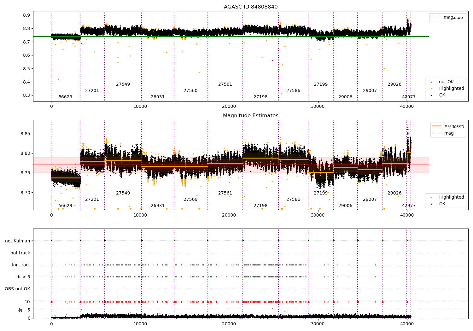Click the 8.70 y-axis tick label

25,193
